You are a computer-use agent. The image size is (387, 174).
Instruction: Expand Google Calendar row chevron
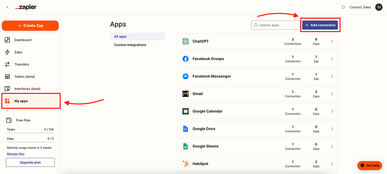coord(332,111)
